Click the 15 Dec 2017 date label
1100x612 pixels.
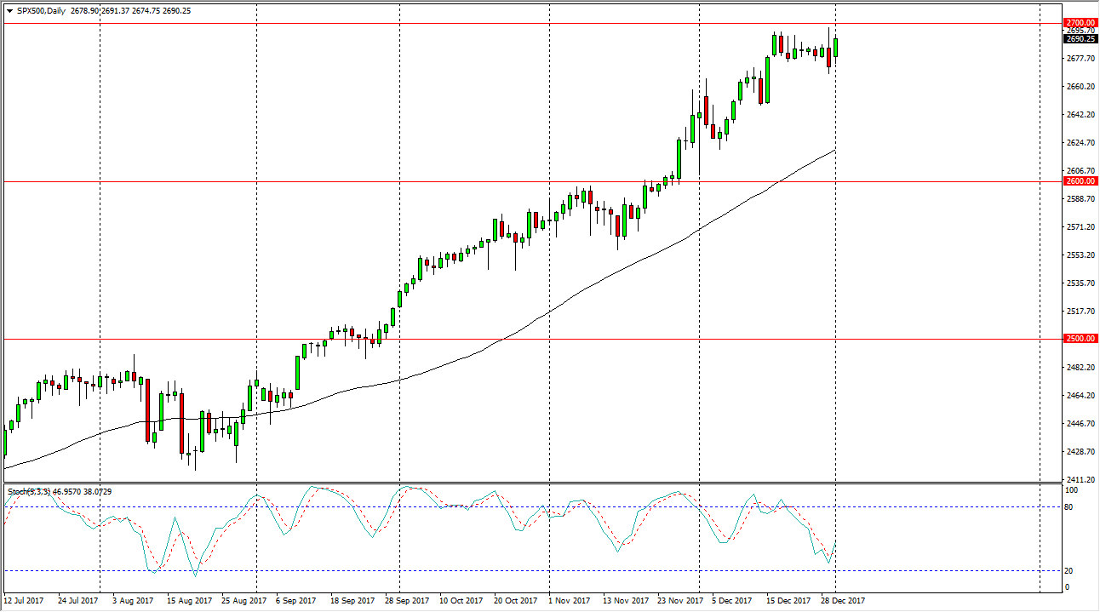(788, 601)
